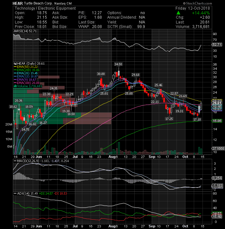Select the EMA(200) 15.86 legend entry
This screenshot has width=225, height=229.
click(x=27, y=70)
